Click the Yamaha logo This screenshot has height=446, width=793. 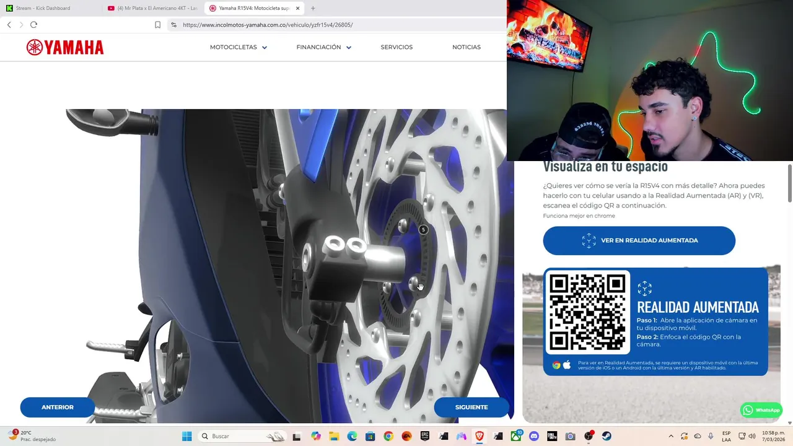click(65, 47)
